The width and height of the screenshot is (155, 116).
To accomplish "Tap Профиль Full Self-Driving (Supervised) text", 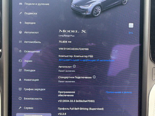I will [81, 109].
